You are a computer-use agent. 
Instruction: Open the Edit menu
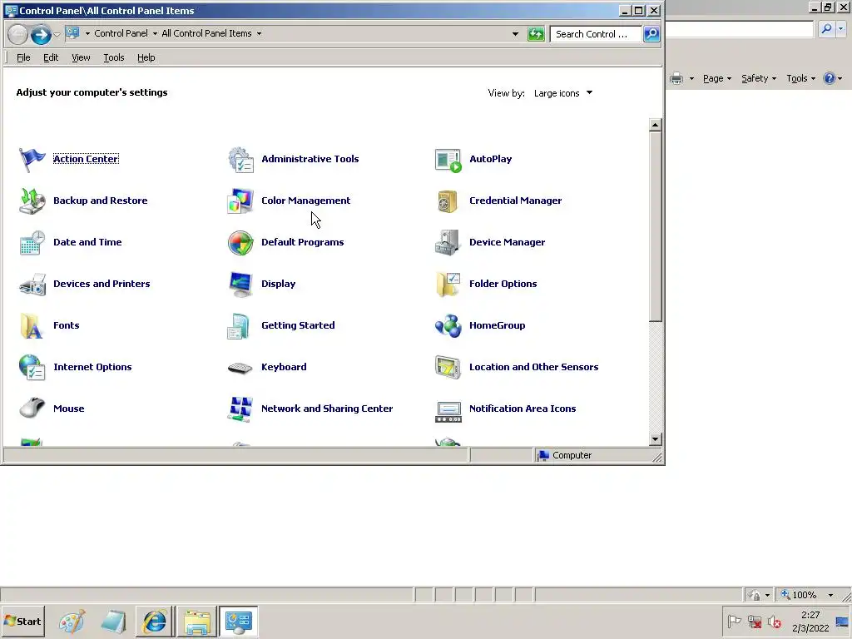tap(51, 57)
